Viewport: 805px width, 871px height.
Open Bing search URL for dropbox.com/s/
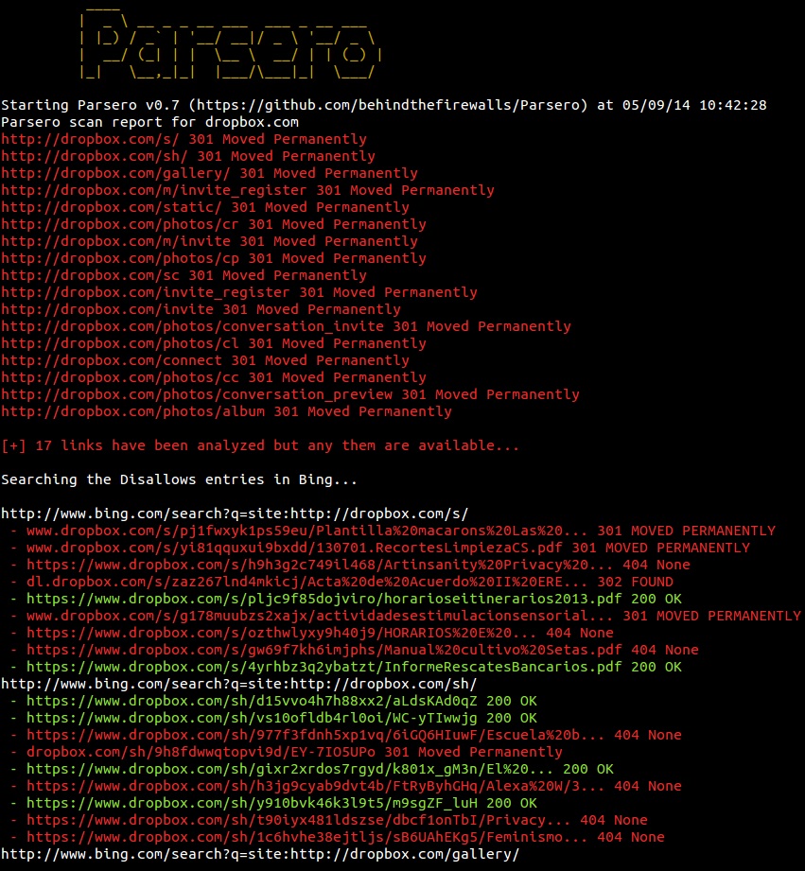click(235, 514)
